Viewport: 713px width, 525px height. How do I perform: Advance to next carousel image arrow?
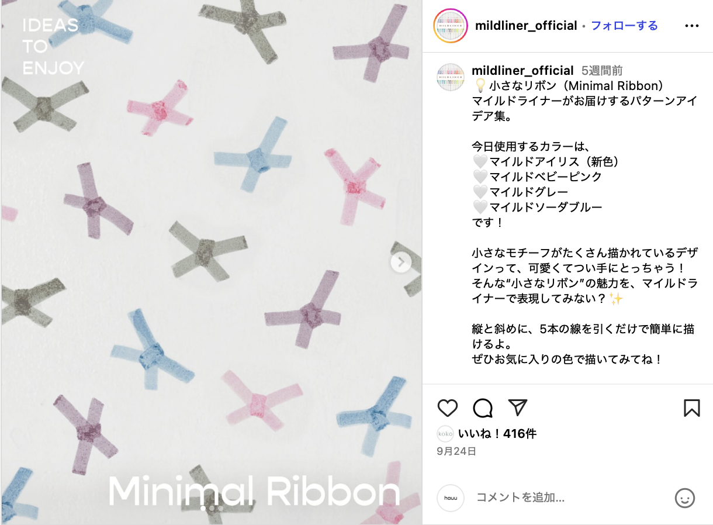click(x=401, y=262)
